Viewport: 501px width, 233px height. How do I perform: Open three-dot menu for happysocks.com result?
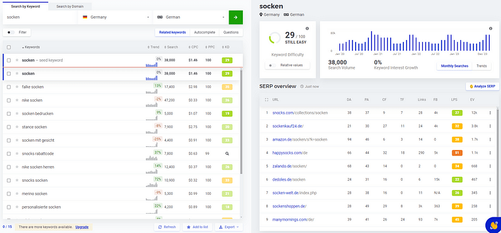pyautogui.click(x=490, y=153)
